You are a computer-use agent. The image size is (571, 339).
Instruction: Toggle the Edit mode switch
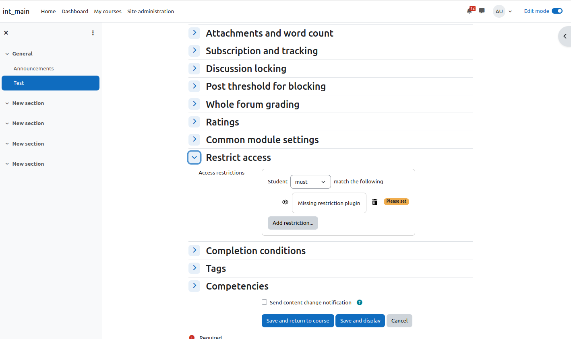click(x=557, y=11)
